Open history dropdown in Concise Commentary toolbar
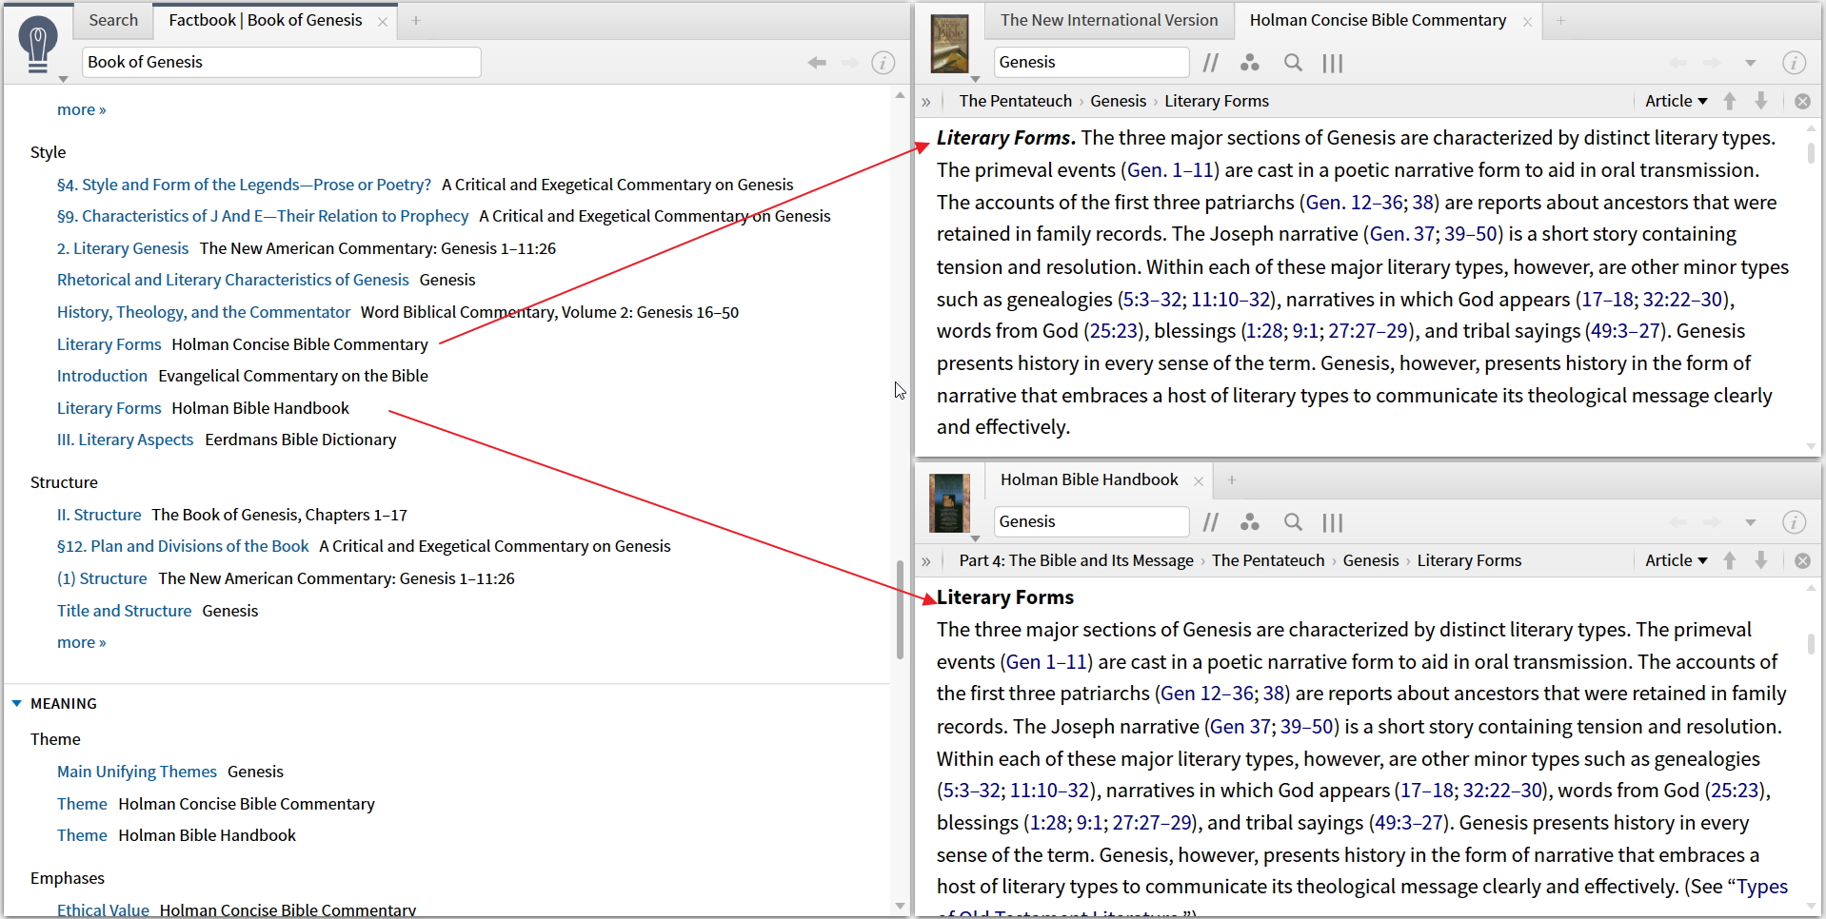 [1750, 64]
